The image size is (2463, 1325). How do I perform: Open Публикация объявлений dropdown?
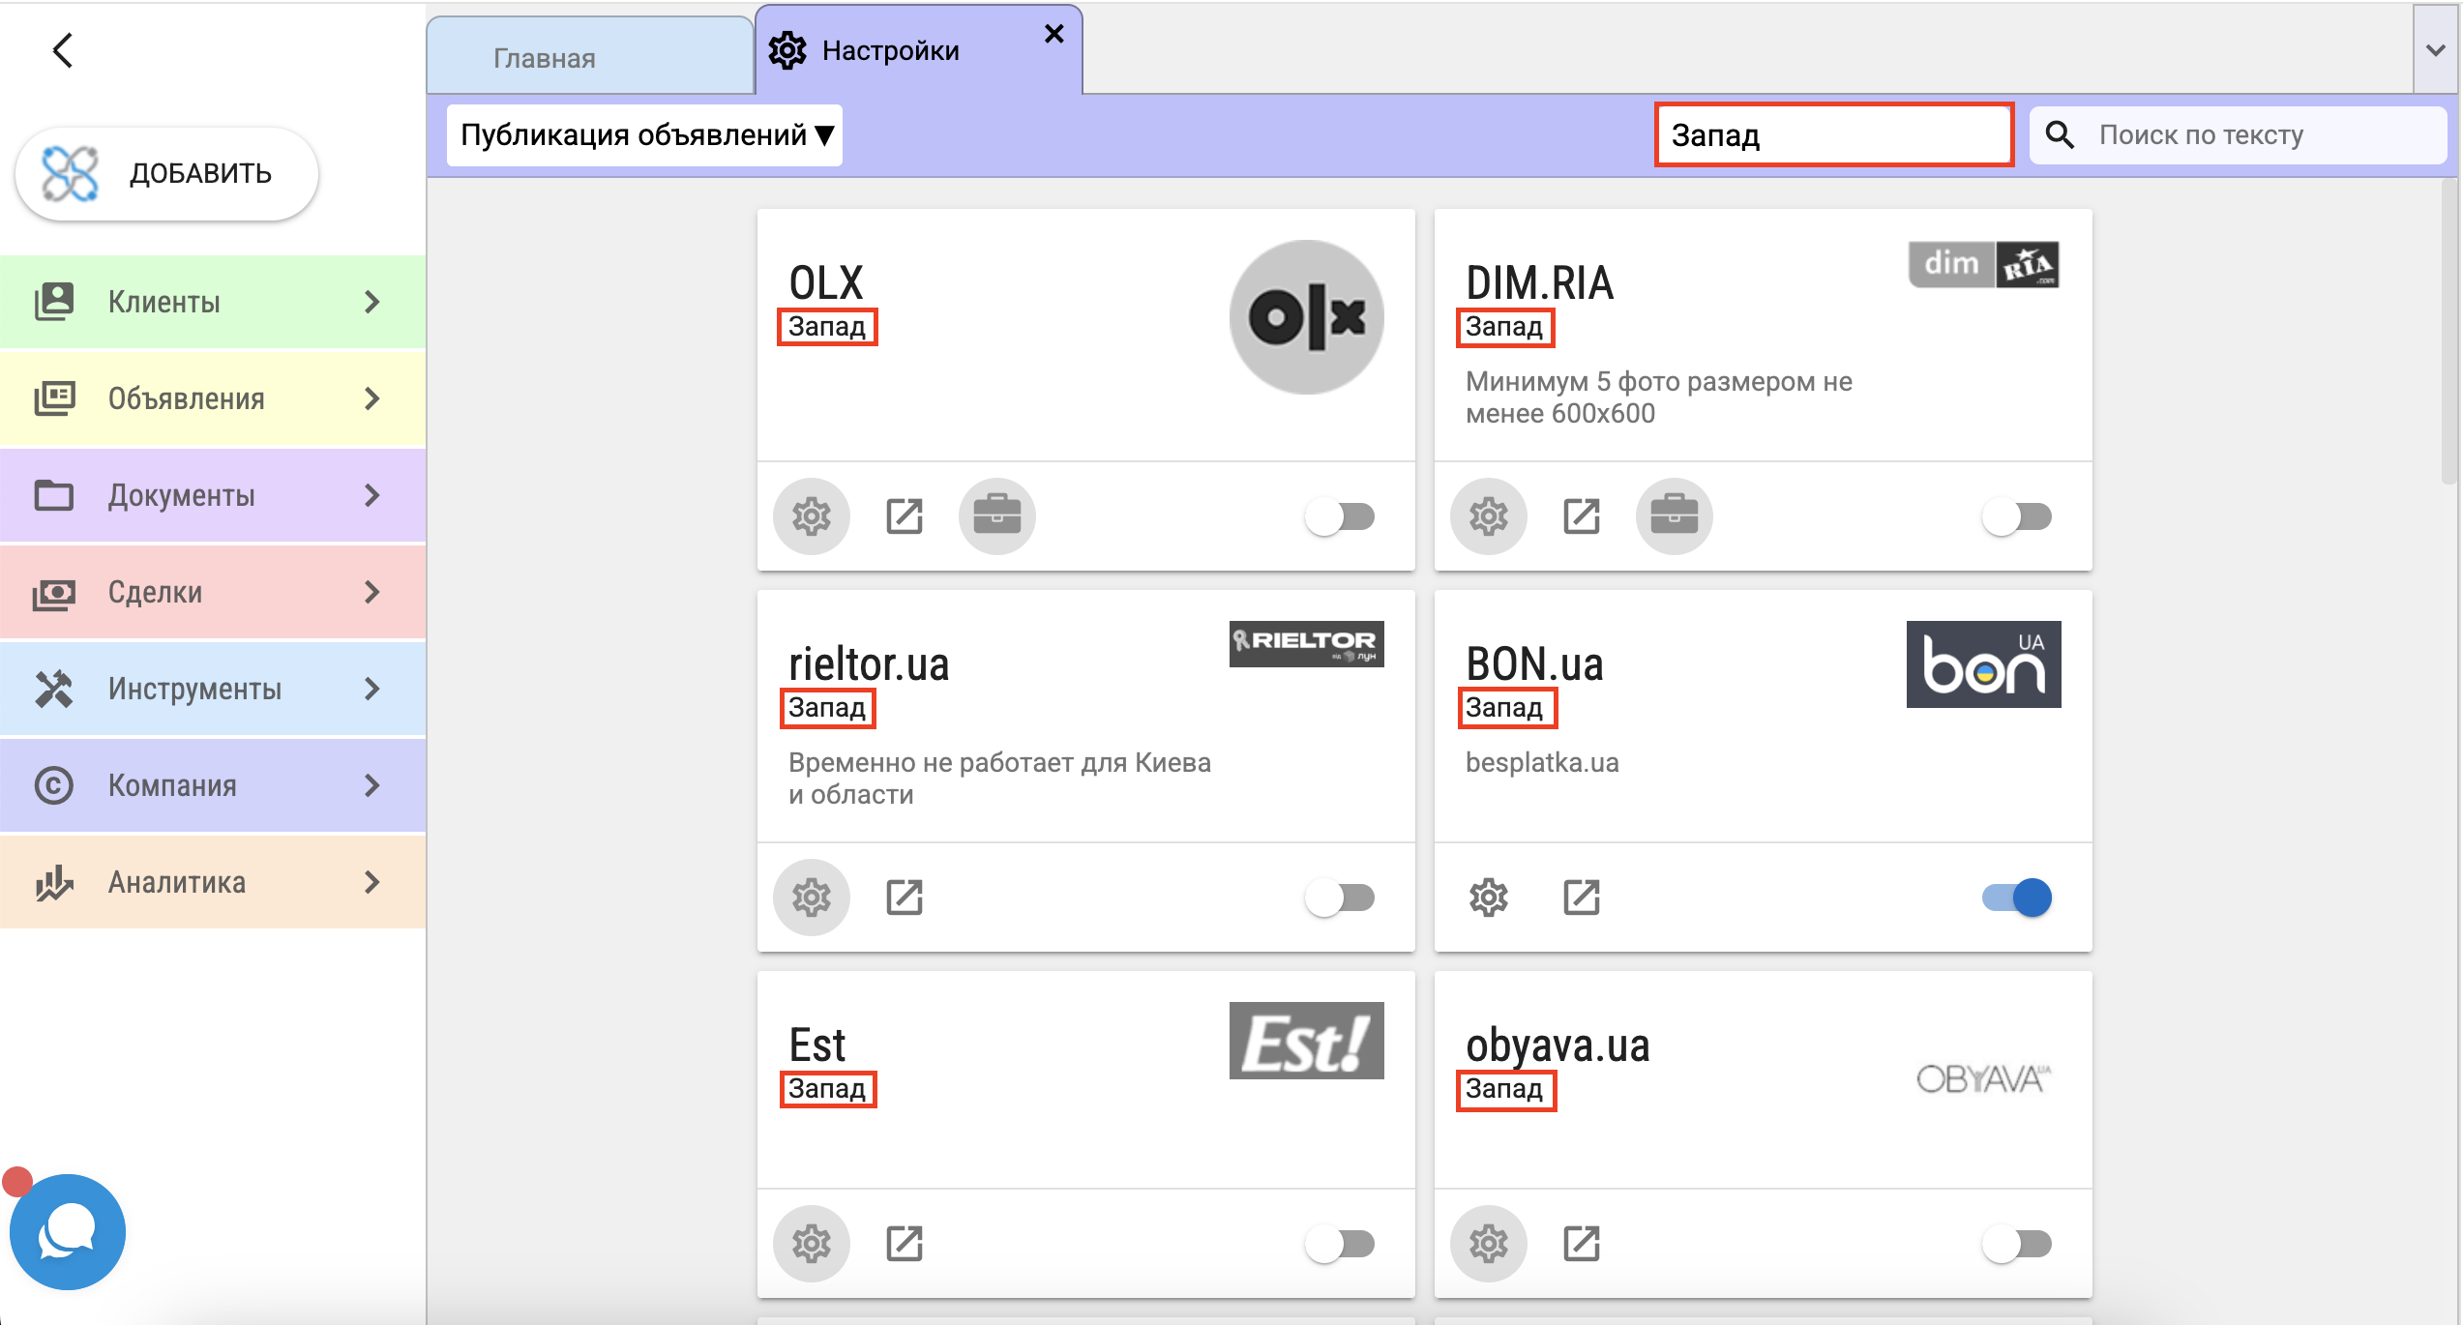pyautogui.click(x=644, y=134)
